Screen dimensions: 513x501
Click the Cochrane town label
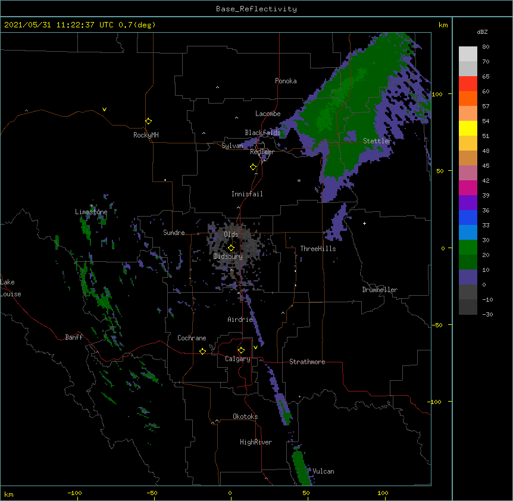click(192, 338)
